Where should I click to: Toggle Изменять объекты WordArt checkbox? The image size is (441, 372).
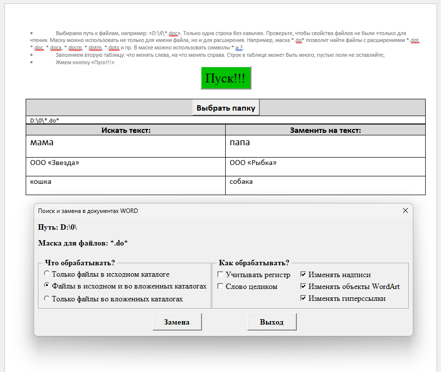coord(303,287)
